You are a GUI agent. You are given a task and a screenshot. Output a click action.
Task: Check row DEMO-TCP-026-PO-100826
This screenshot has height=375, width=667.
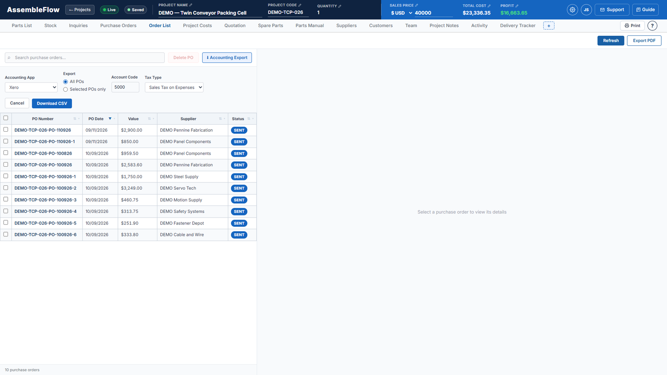(6, 153)
